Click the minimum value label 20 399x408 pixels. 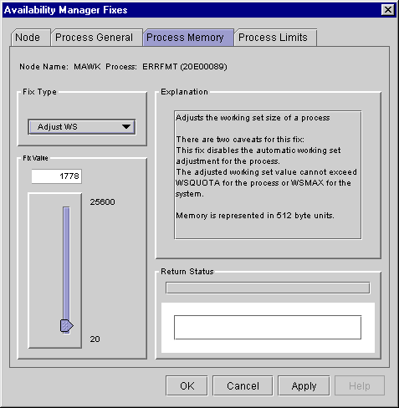click(x=95, y=339)
